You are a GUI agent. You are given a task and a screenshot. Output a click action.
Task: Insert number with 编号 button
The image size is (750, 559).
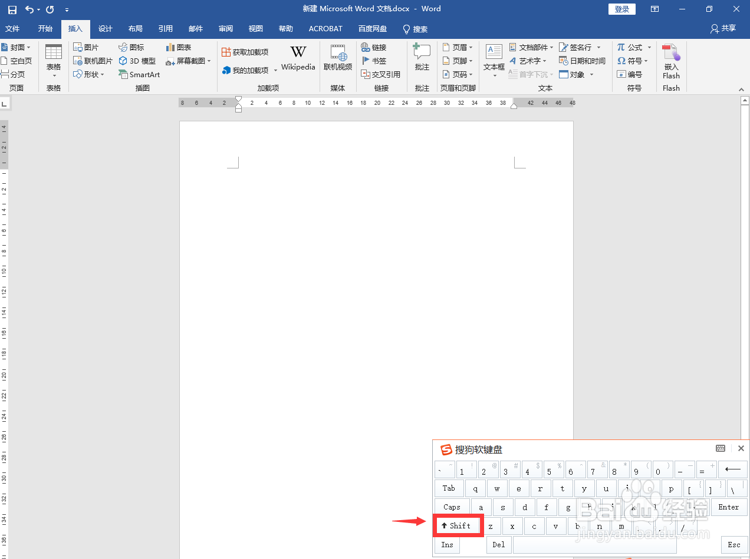pyautogui.click(x=630, y=74)
